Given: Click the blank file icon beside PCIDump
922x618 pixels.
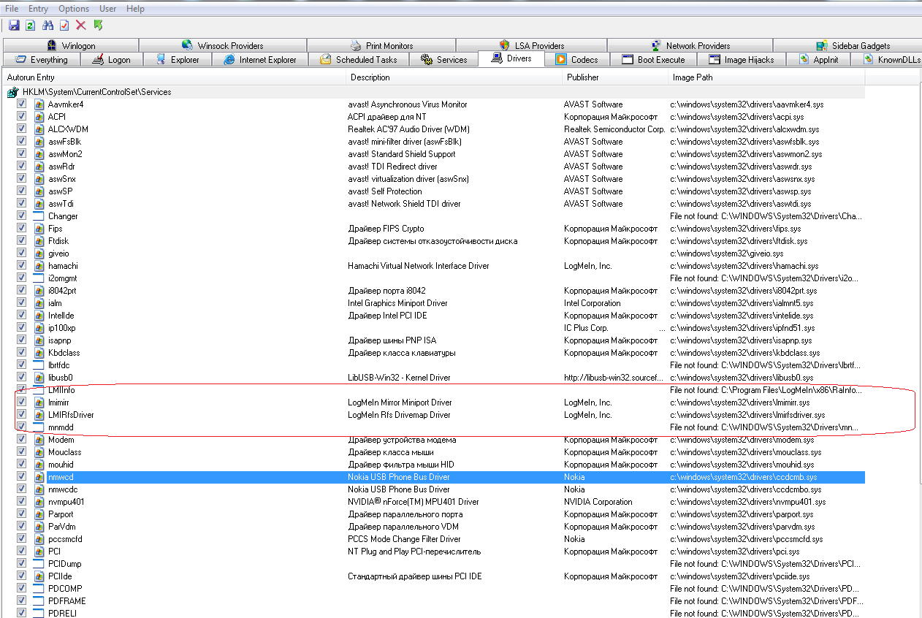Looking at the screenshot, I should click(x=39, y=564).
